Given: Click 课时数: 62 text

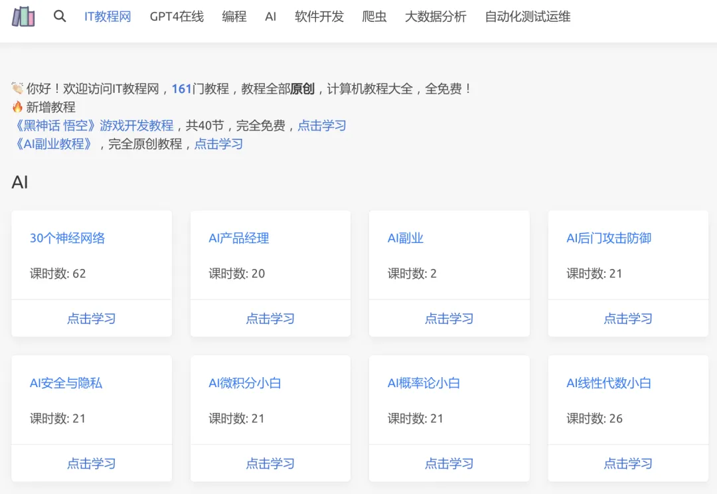Looking at the screenshot, I should 58,274.
